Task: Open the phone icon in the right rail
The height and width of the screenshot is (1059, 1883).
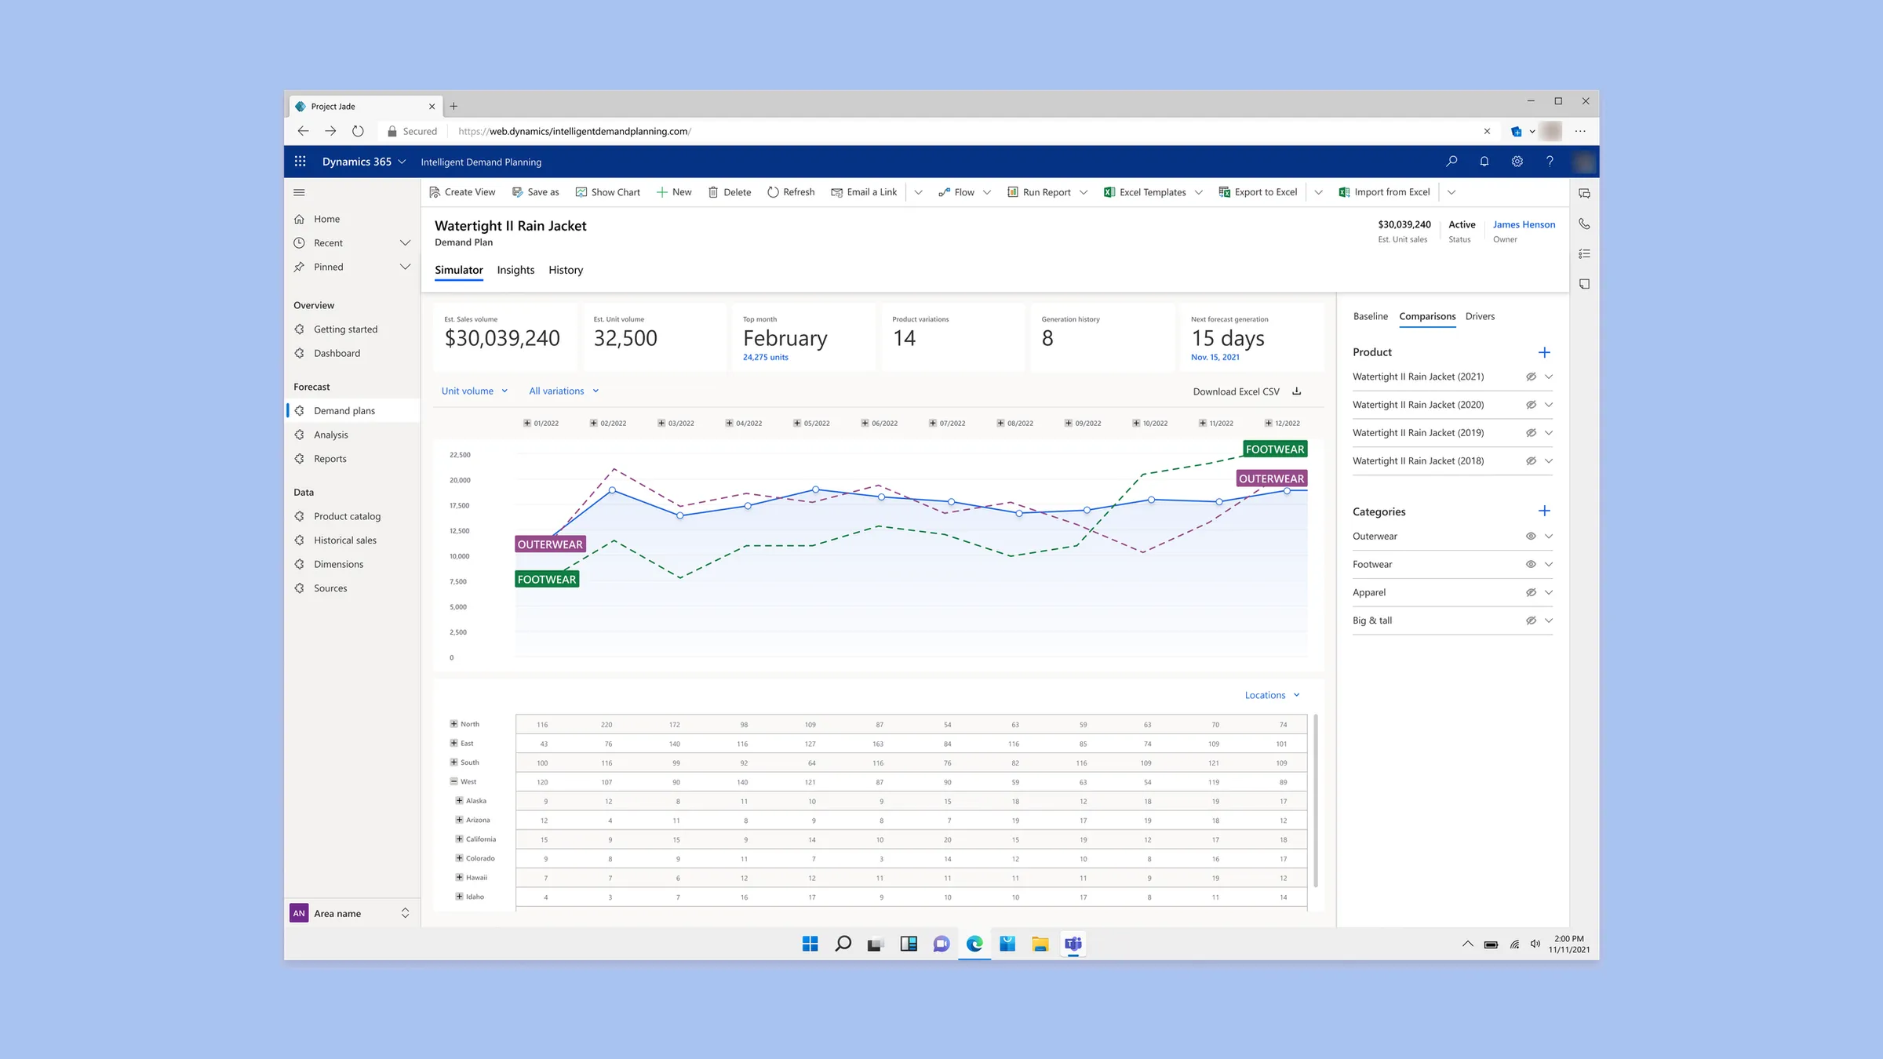Action: tap(1584, 224)
